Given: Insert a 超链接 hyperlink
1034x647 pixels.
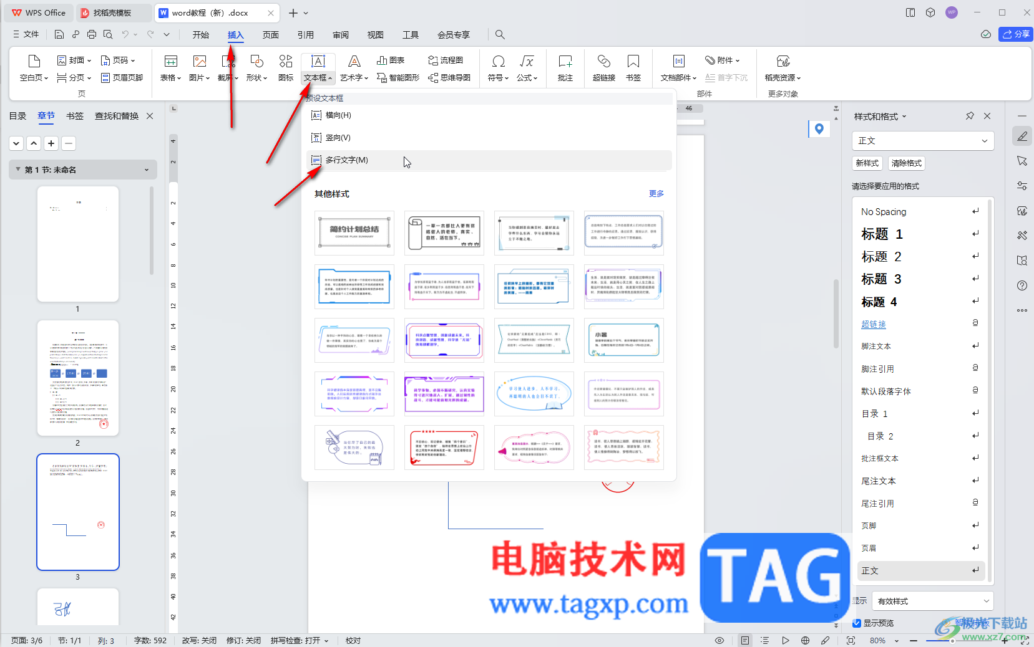Looking at the screenshot, I should pyautogui.click(x=603, y=68).
